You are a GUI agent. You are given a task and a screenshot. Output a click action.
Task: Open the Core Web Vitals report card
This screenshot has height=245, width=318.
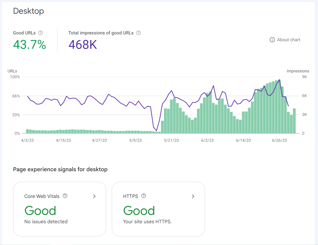[59, 209]
